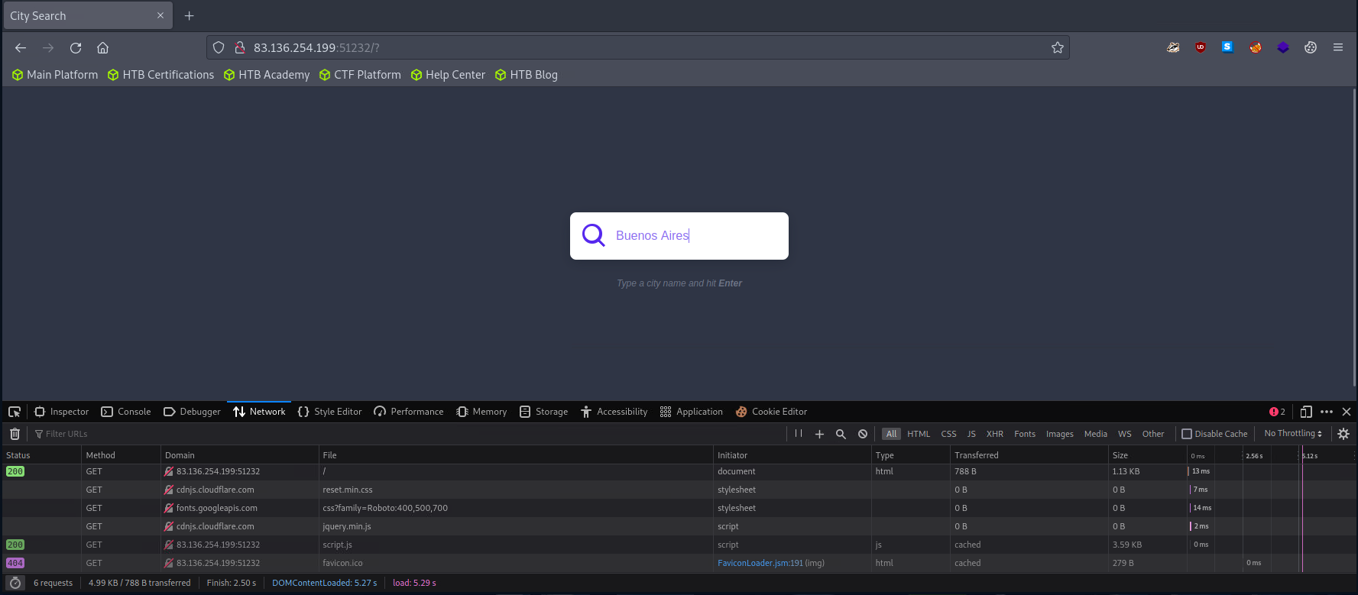Screen dimensions: 1358x595
Task: Pause network recording
Action: point(799,434)
